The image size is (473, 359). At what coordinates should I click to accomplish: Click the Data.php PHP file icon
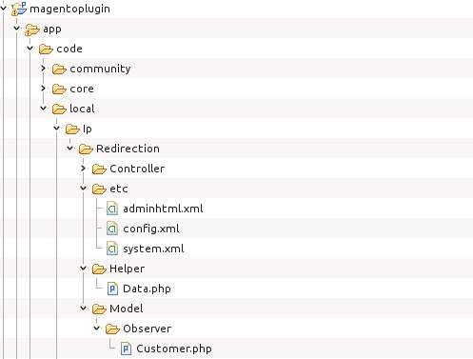112,289
